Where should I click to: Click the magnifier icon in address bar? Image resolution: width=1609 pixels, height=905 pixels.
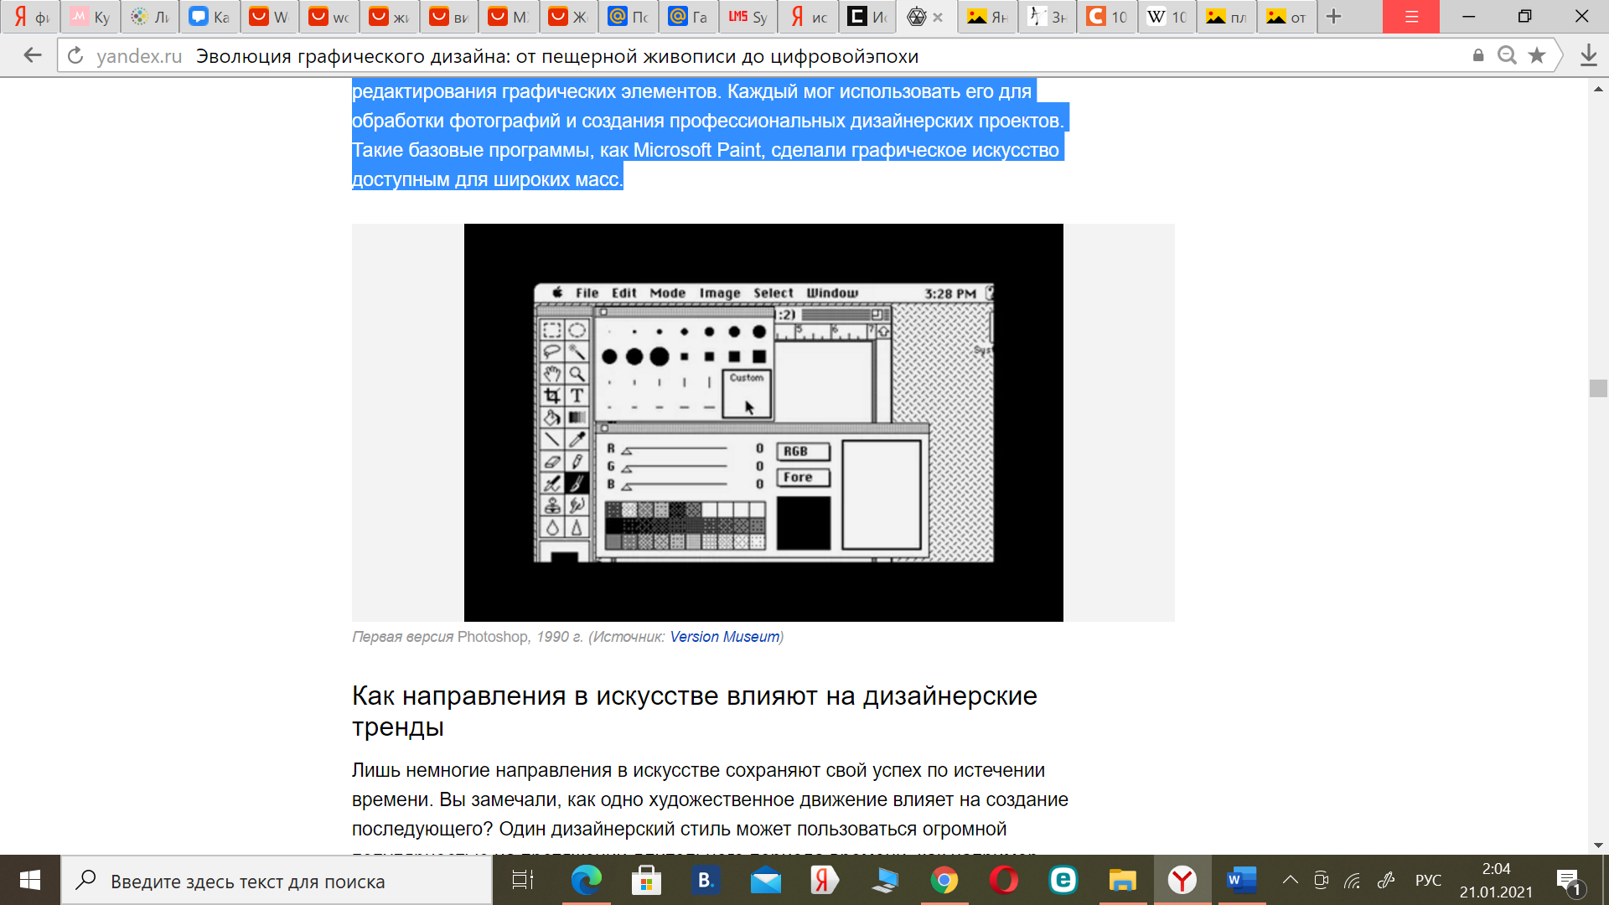click(x=1507, y=55)
